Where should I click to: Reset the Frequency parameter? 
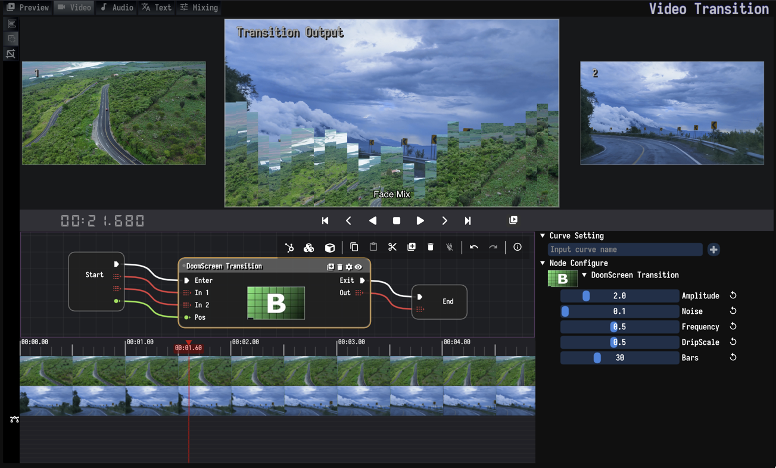pos(733,326)
